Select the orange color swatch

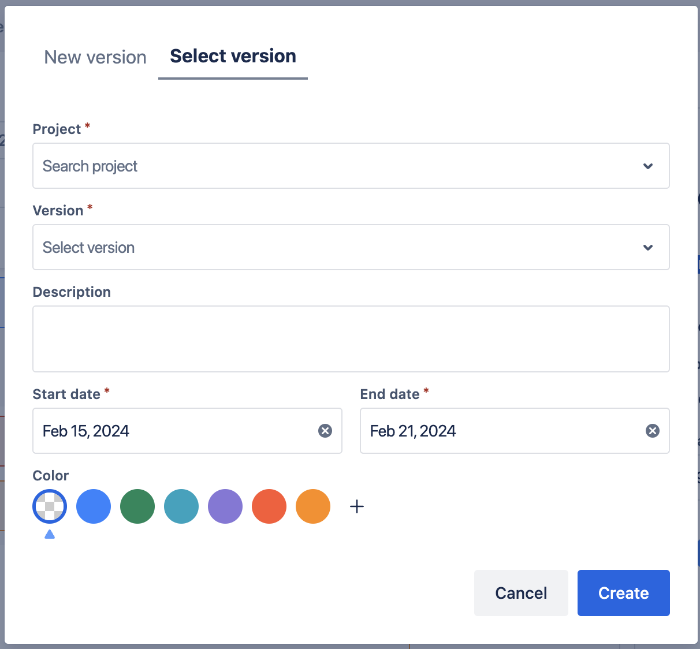pos(313,506)
